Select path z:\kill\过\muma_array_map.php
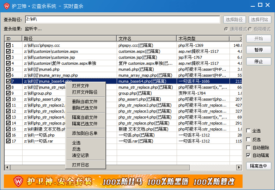275x190 pixels. 51,75
